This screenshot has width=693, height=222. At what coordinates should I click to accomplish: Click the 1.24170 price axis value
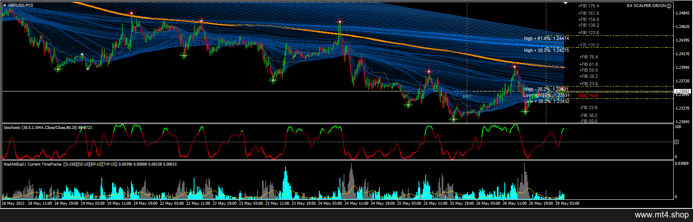683,54
